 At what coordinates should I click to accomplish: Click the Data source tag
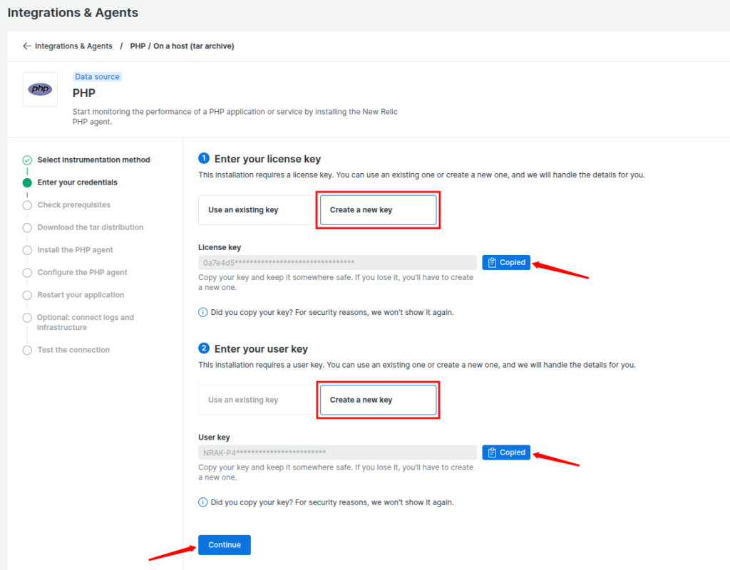tap(96, 76)
